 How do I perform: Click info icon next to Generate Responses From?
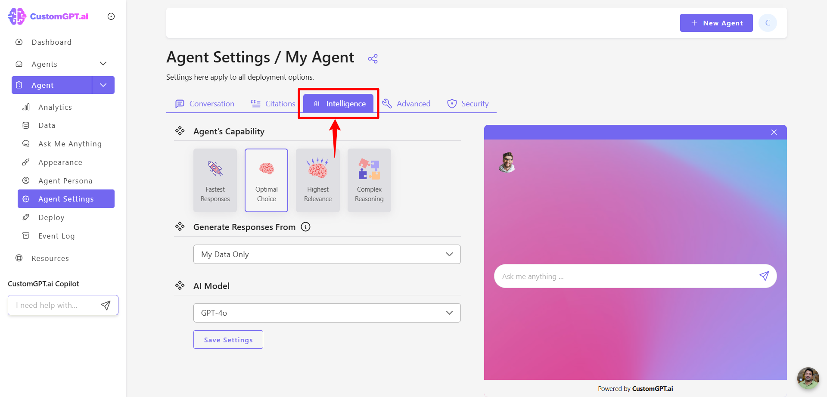tap(305, 227)
